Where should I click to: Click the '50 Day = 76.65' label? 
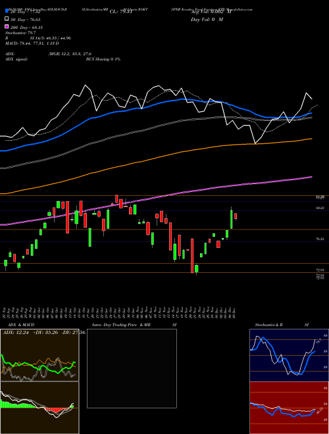pos(26,20)
